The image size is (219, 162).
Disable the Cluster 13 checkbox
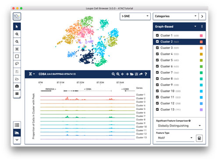[x=157, y=109]
